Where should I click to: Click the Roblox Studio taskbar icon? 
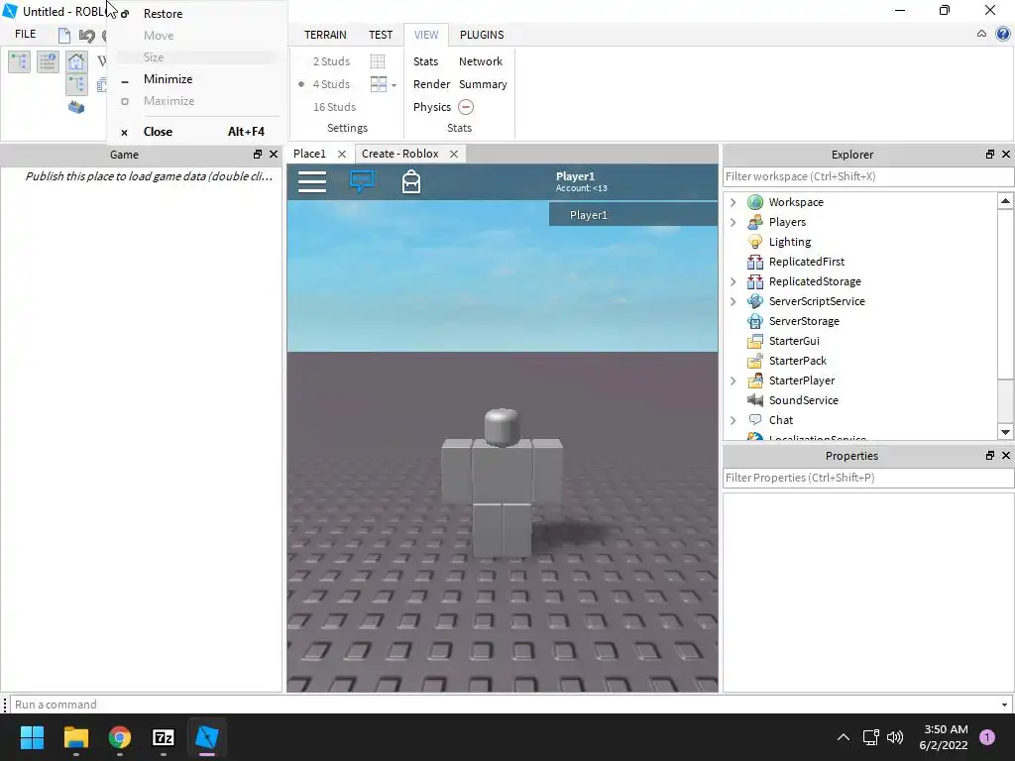pos(207,737)
